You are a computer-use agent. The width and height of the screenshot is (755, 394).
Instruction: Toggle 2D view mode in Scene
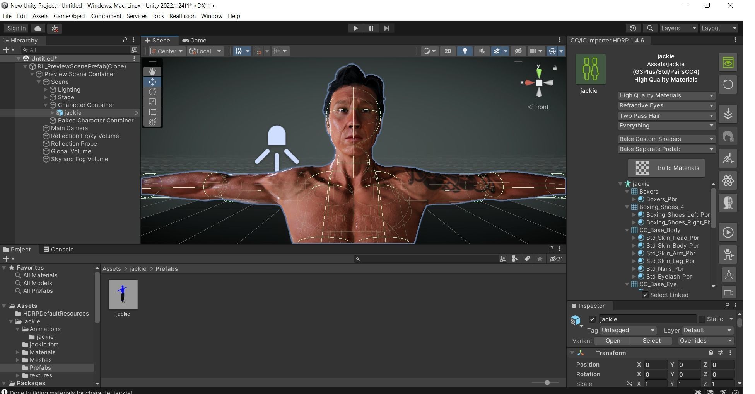point(448,51)
